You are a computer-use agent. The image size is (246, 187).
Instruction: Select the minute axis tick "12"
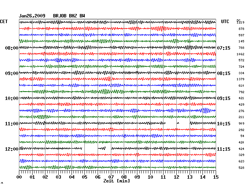click(176, 177)
